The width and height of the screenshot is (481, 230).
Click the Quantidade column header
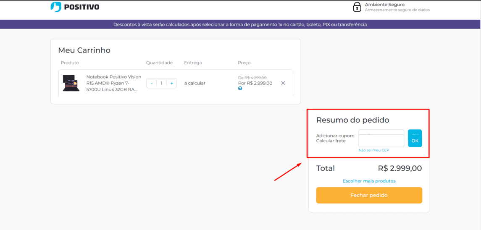(x=159, y=63)
